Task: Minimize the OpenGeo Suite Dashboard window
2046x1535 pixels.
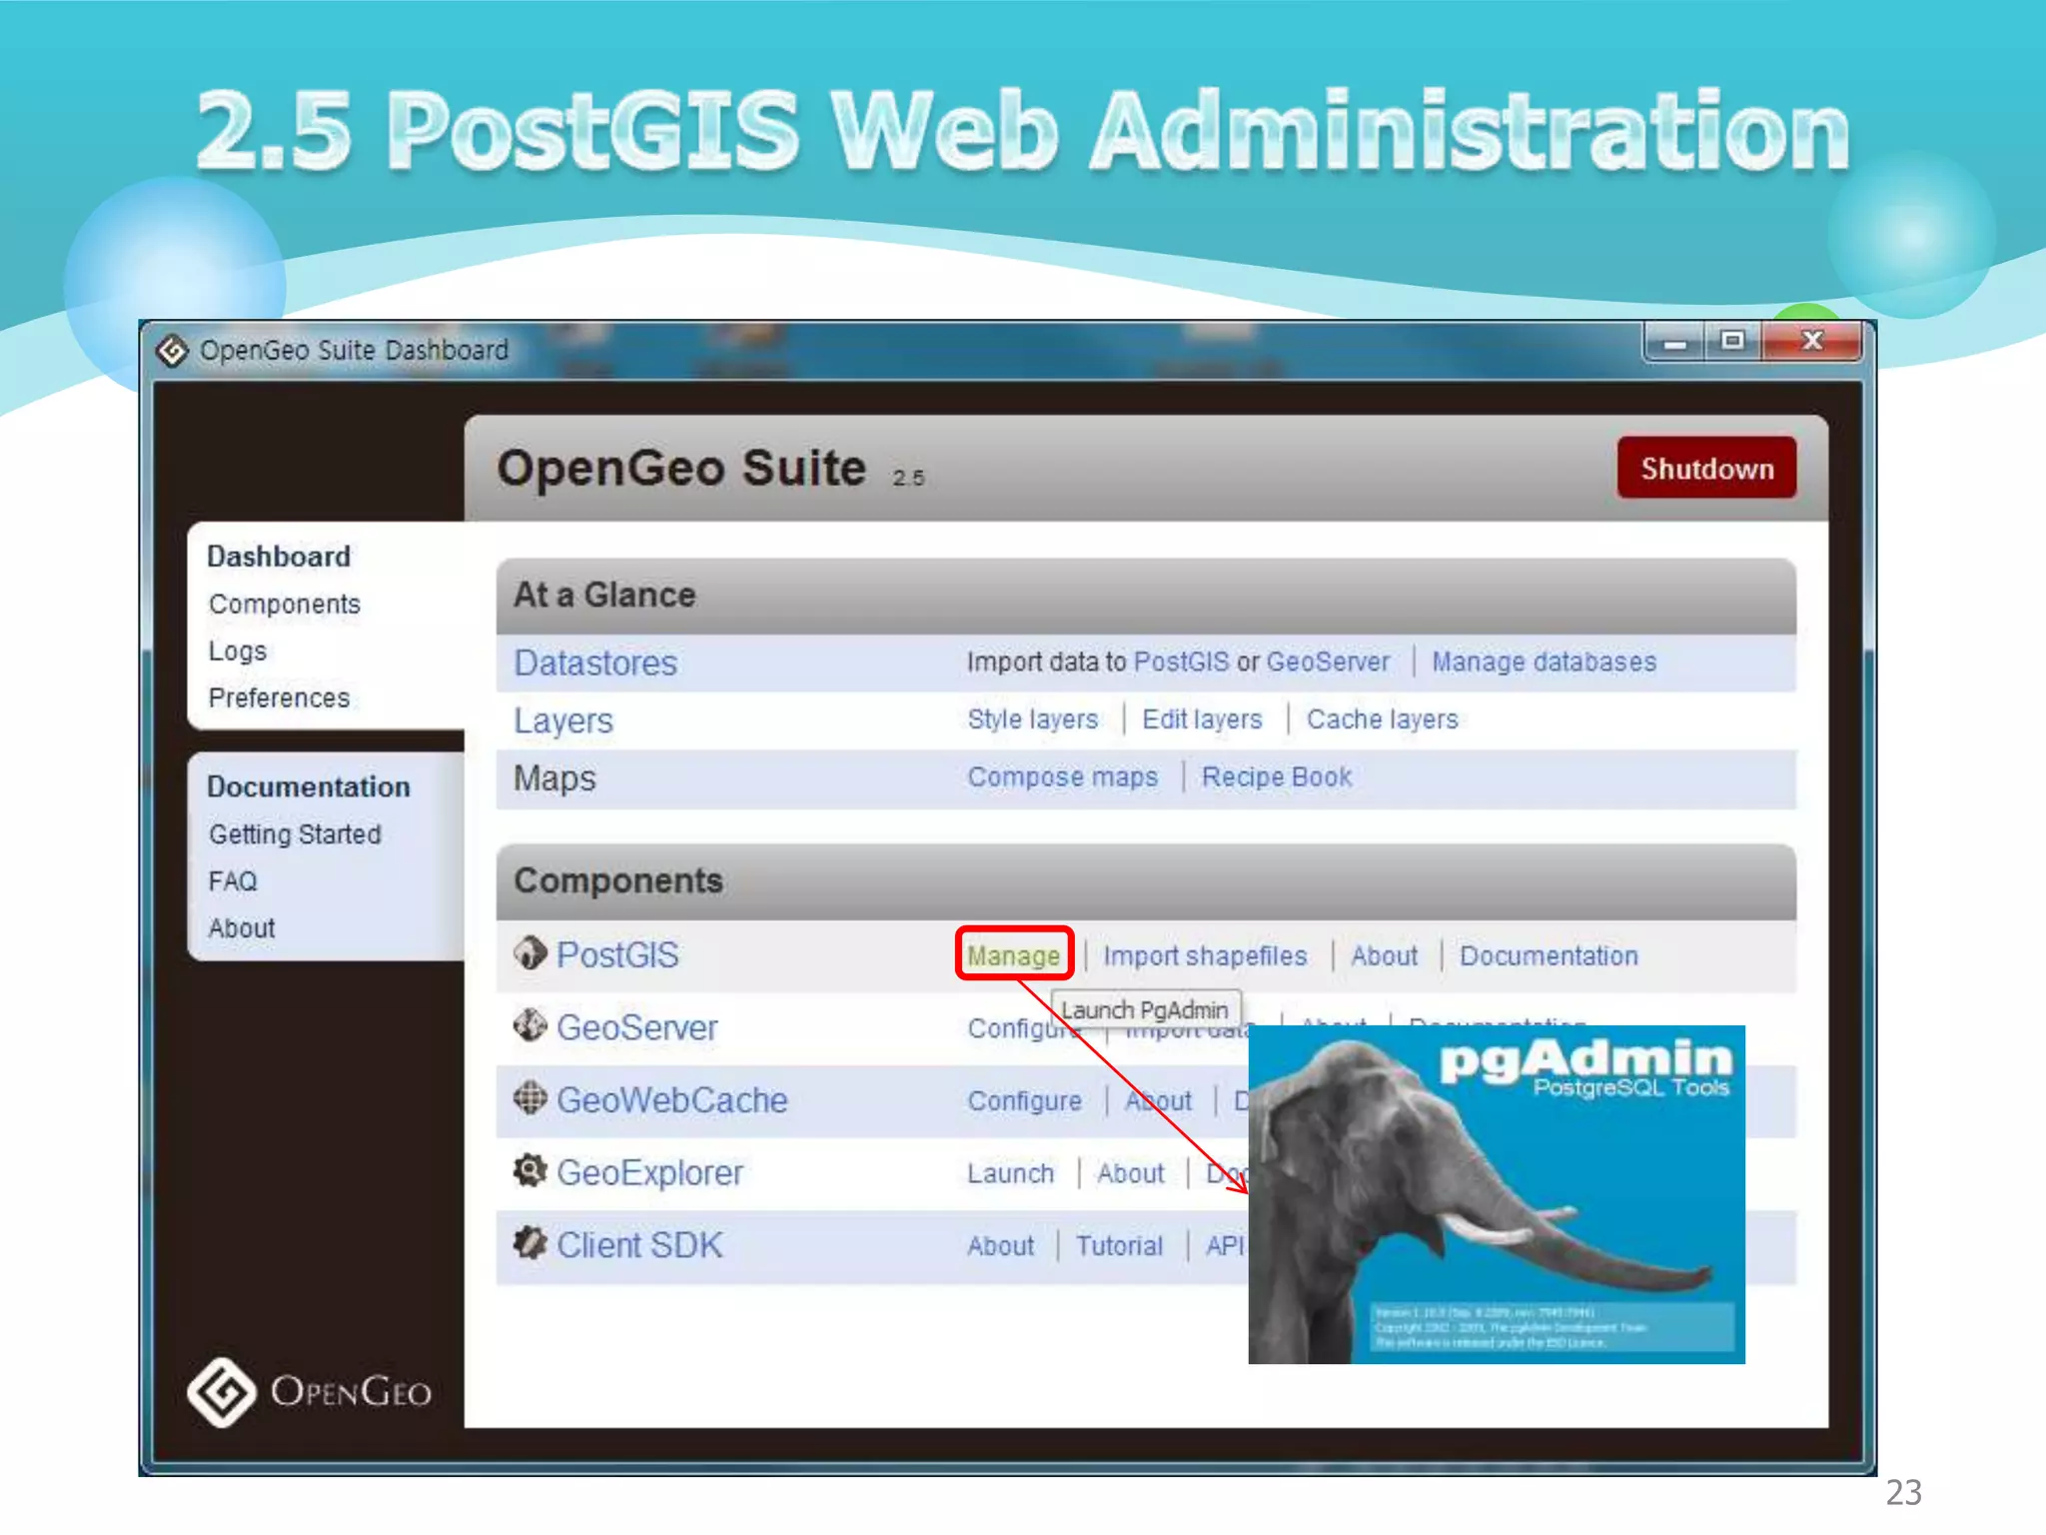Action: (x=1675, y=342)
